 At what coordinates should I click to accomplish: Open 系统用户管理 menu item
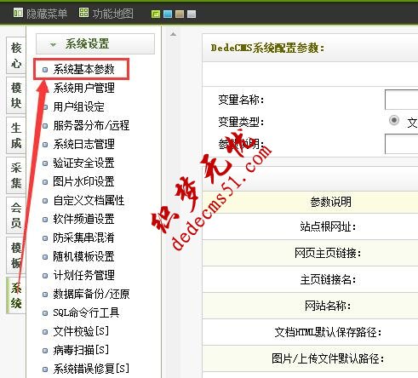(83, 88)
